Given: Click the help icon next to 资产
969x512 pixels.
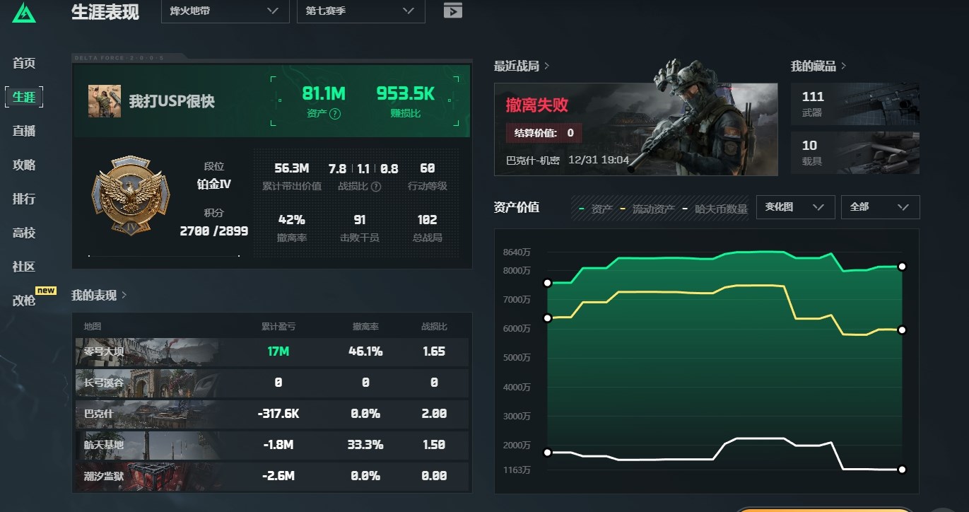Looking at the screenshot, I should click(335, 114).
